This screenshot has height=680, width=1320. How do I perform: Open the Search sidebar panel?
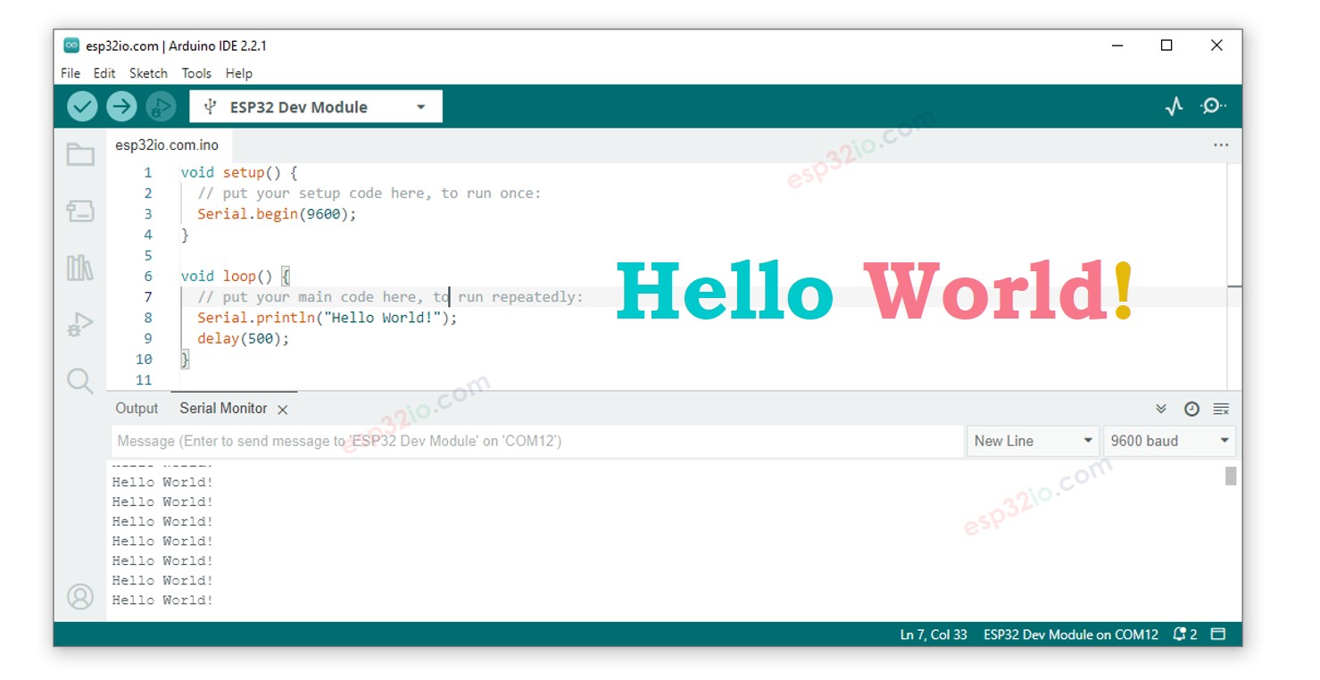[x=80, y=381]
